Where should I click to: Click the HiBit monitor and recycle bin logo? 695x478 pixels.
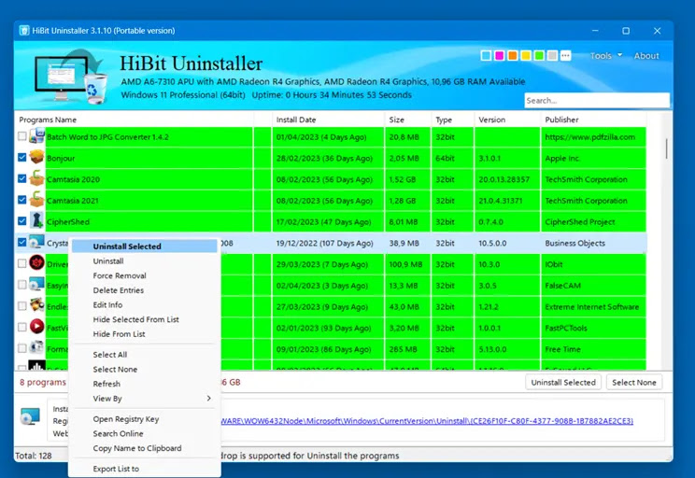point(72,77)
